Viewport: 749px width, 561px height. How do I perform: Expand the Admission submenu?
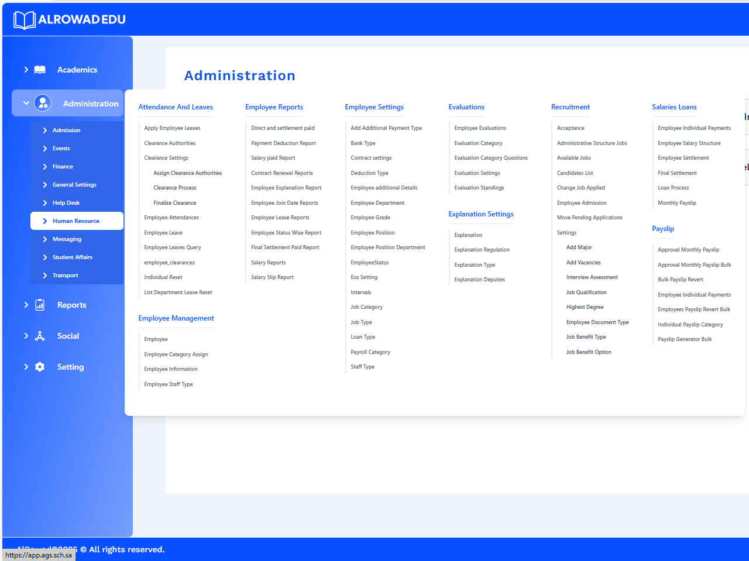[67, 130]
